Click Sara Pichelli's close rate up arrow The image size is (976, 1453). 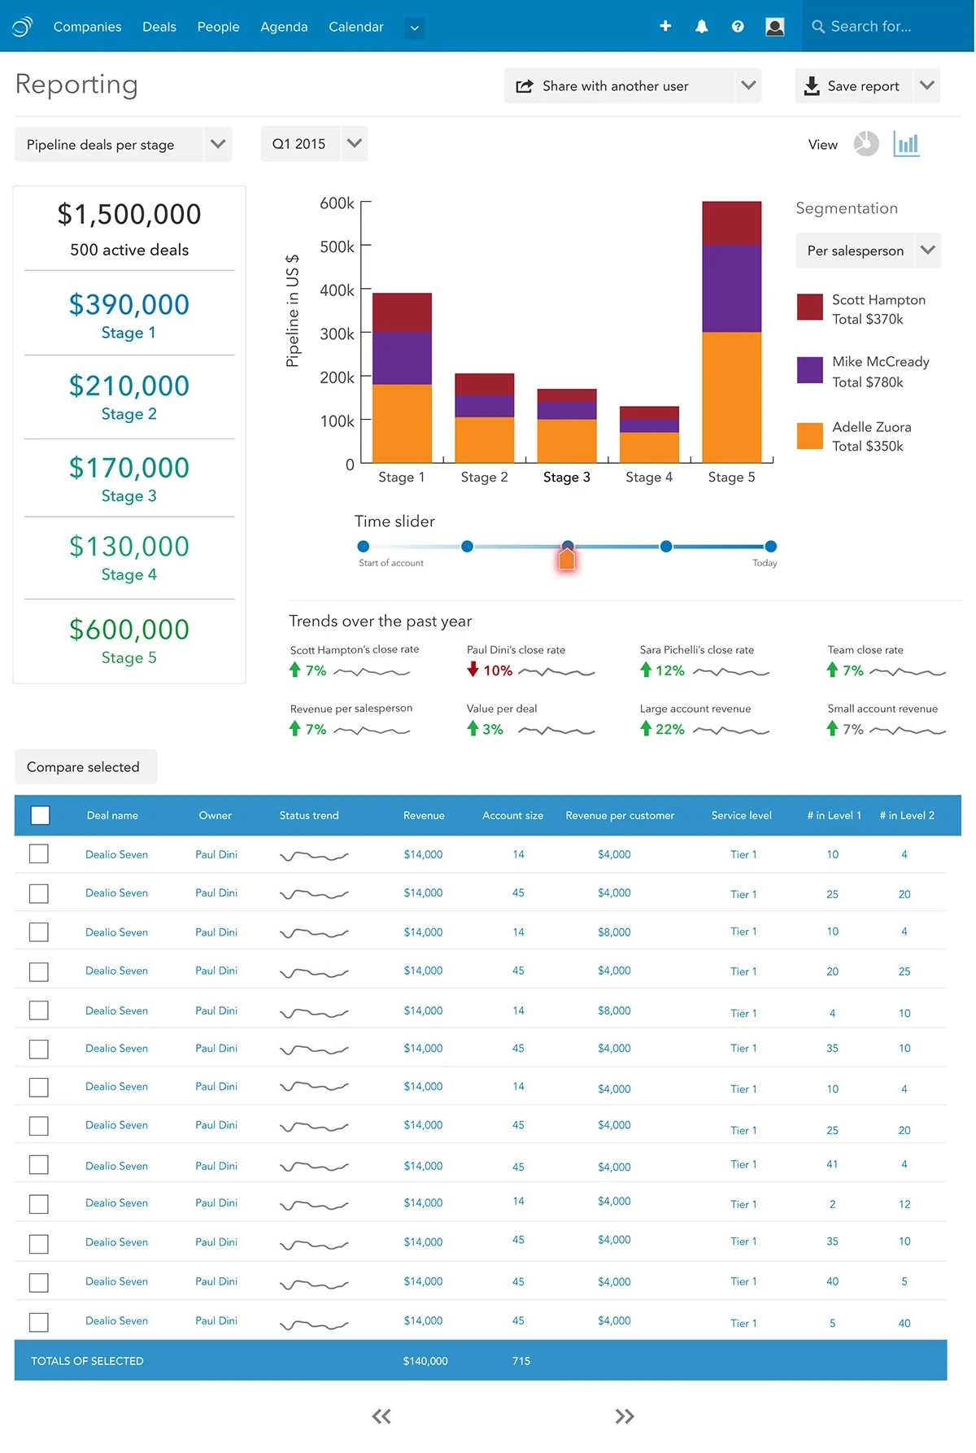(646, 670)
